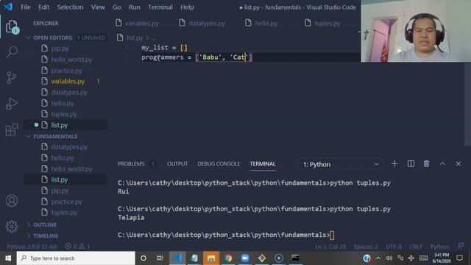Open Google Chrome from taskbar
This screenshot has width=471, height=265.
point(228,258)
